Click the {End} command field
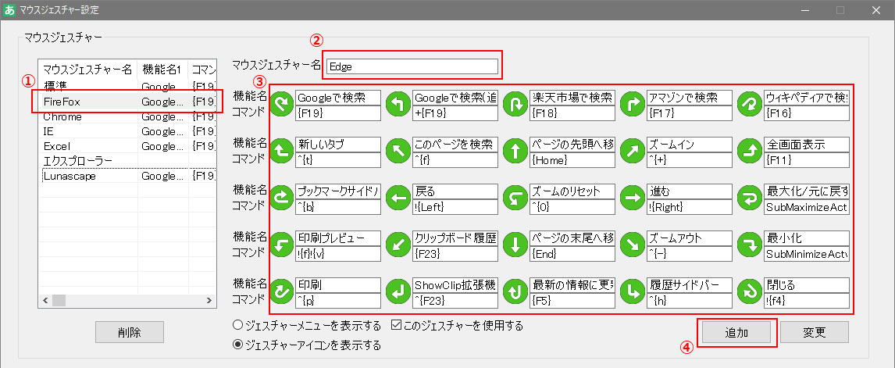895x368 pixels. click(572, 254)
